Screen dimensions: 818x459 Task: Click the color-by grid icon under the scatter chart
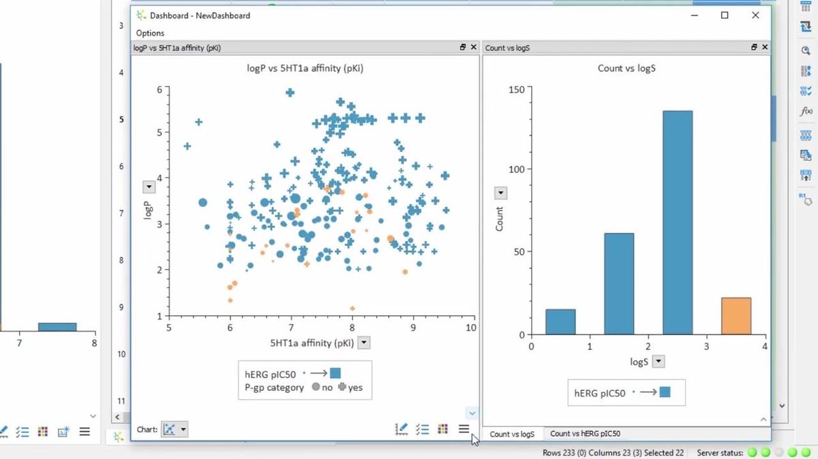point(443,429)
